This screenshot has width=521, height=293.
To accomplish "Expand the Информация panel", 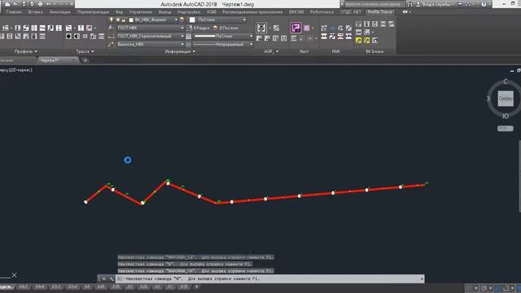I will coord(180,51).
